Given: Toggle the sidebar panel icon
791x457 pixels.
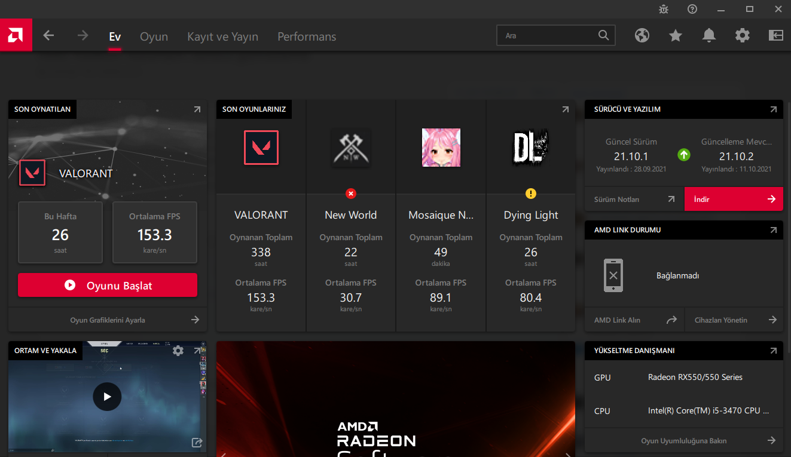Looking at the screenshot, I should click(775, 35).
